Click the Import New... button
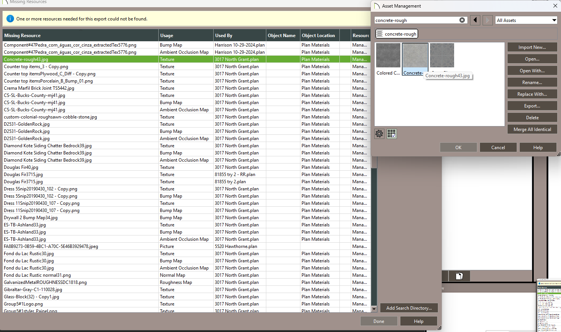561x332 pixels. (x=532, y=47)
